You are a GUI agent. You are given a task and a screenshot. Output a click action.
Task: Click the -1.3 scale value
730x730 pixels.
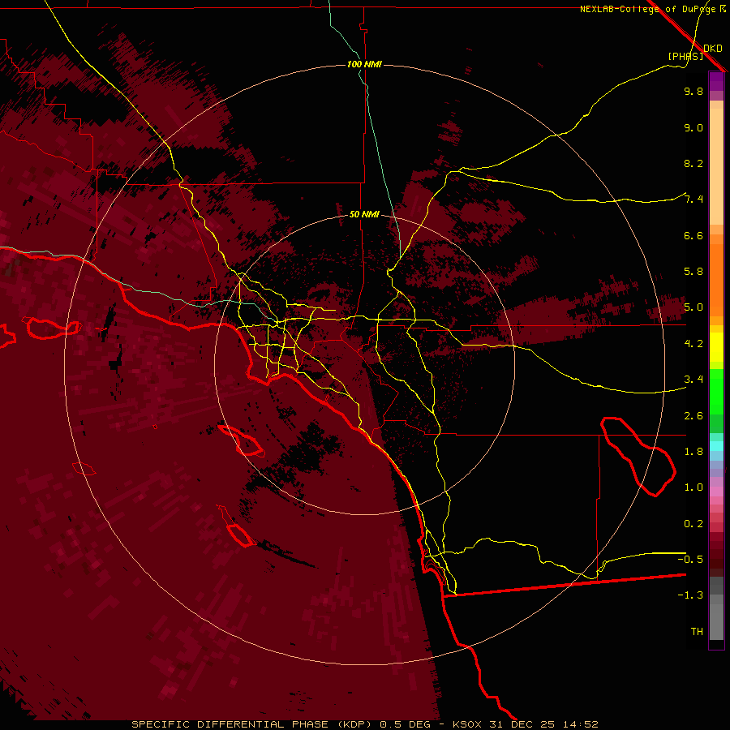click(x=690, y=595)
